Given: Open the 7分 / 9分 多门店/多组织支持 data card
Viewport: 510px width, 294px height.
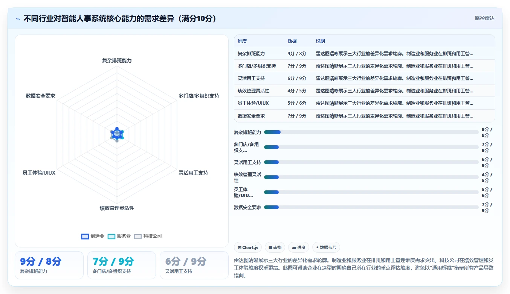Looking at the screenshot, I should click(x=122, y=265).
